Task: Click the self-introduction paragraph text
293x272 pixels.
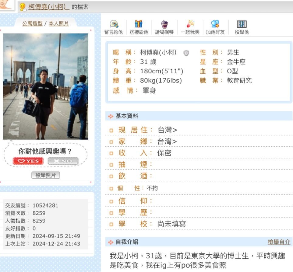Action: [x=197, y=260]
